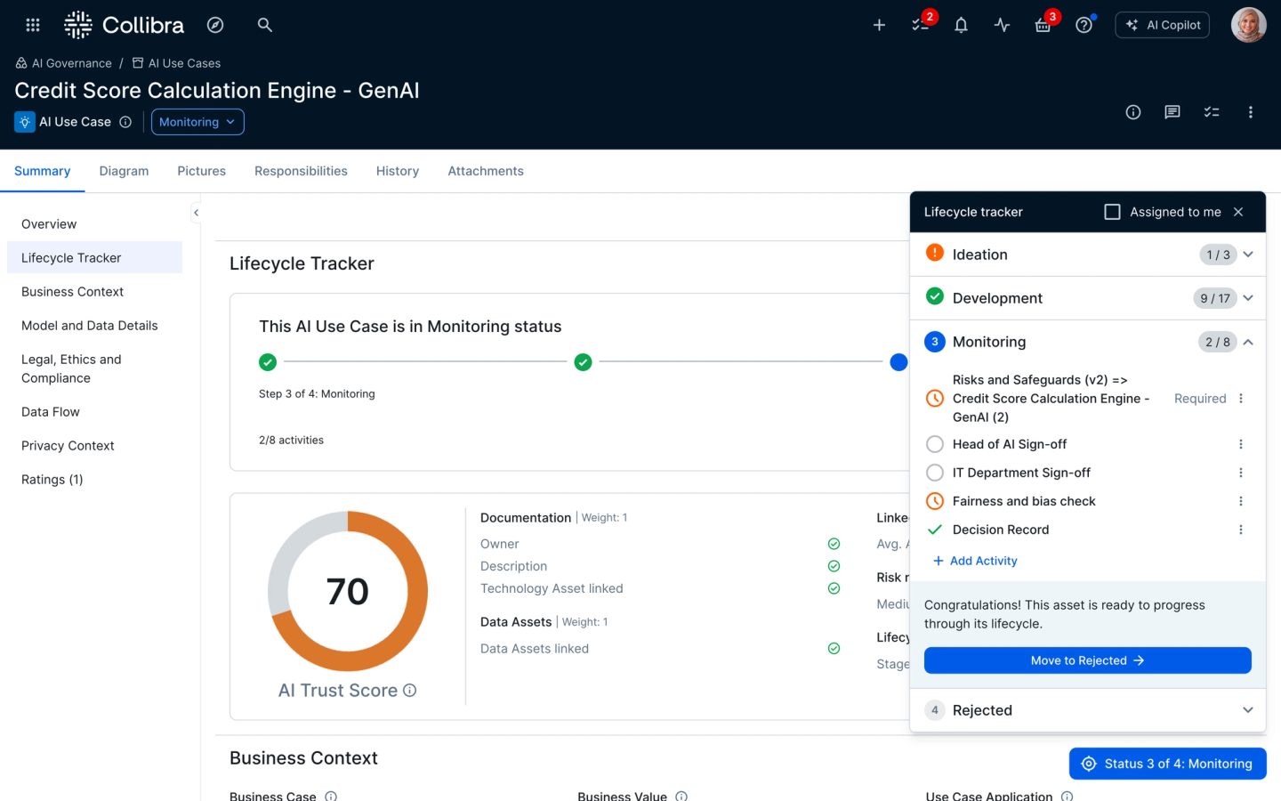Open options for Risks and Safeguards activity
This screenshot has width=1281, height=801.
1241,399
